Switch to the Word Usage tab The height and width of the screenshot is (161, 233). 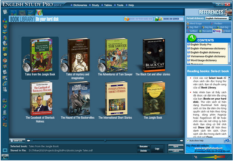[x=196, y=24]
